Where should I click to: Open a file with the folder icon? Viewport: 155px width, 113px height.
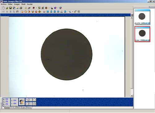[x=7, y=8]
